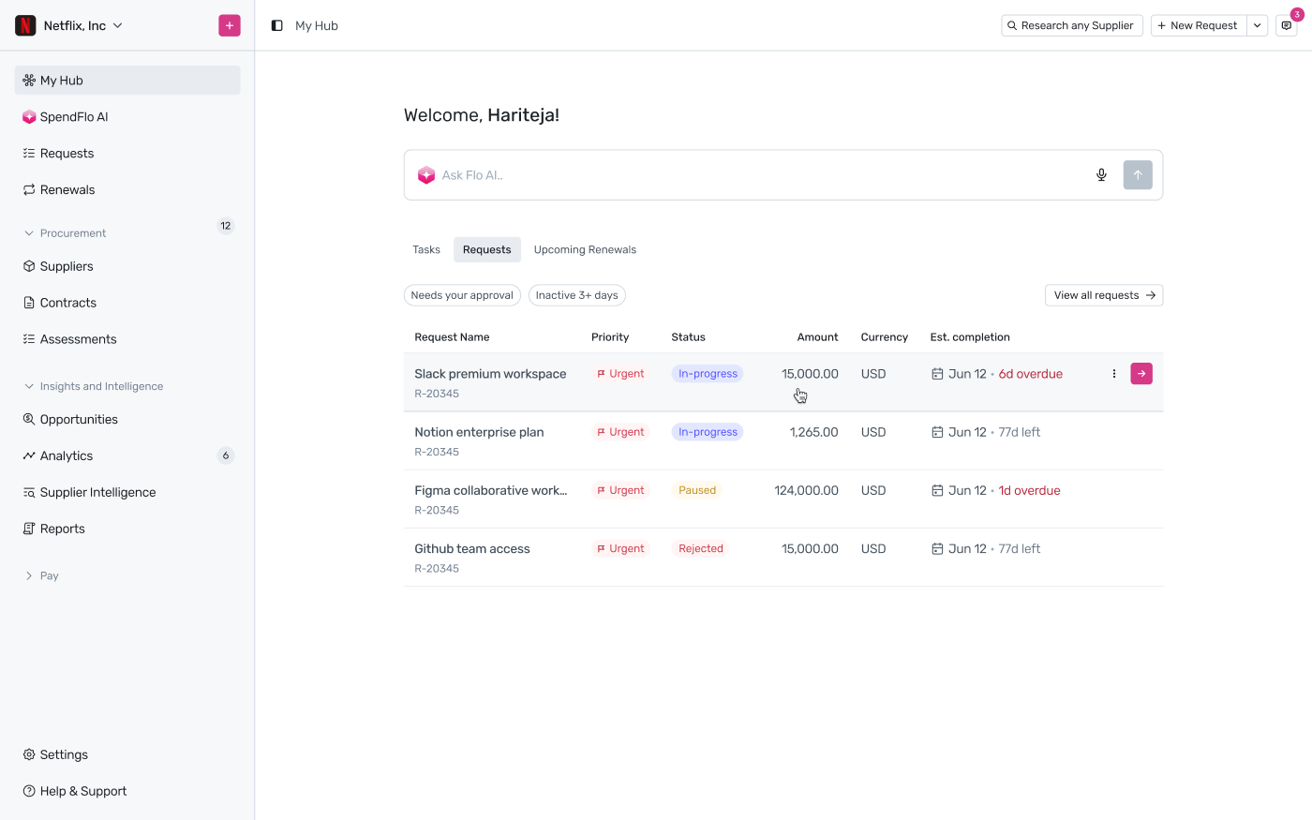Click the Netflix logo icon

pyautogui.click(x=25, y=25)
